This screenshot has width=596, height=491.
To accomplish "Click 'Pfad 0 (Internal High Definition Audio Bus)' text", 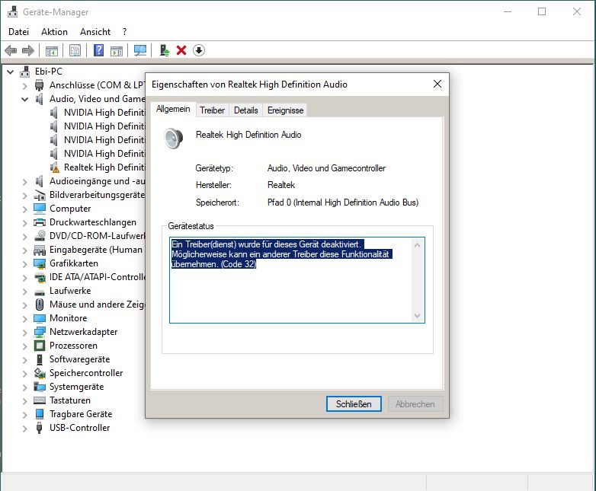I will coord(343,202).
